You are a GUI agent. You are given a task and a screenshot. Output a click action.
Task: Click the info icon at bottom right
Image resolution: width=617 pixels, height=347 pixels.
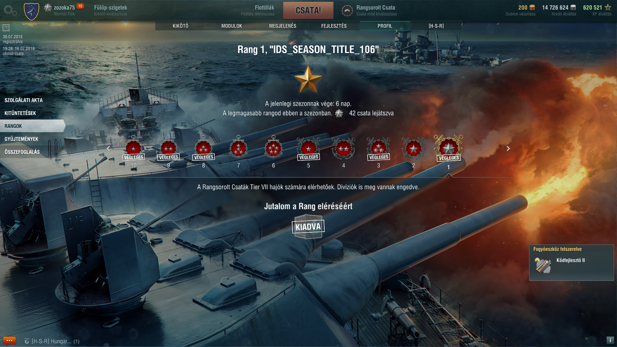(610, 340)
